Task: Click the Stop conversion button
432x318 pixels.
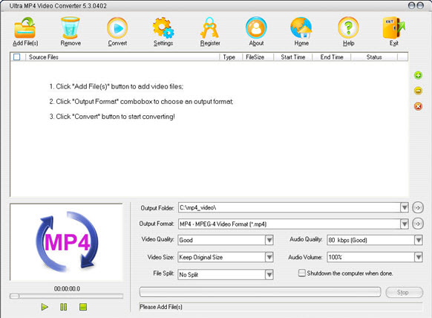Action: (405, 292)
